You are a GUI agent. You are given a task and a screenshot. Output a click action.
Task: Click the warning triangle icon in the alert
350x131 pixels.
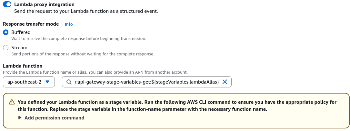click(12, 102)
